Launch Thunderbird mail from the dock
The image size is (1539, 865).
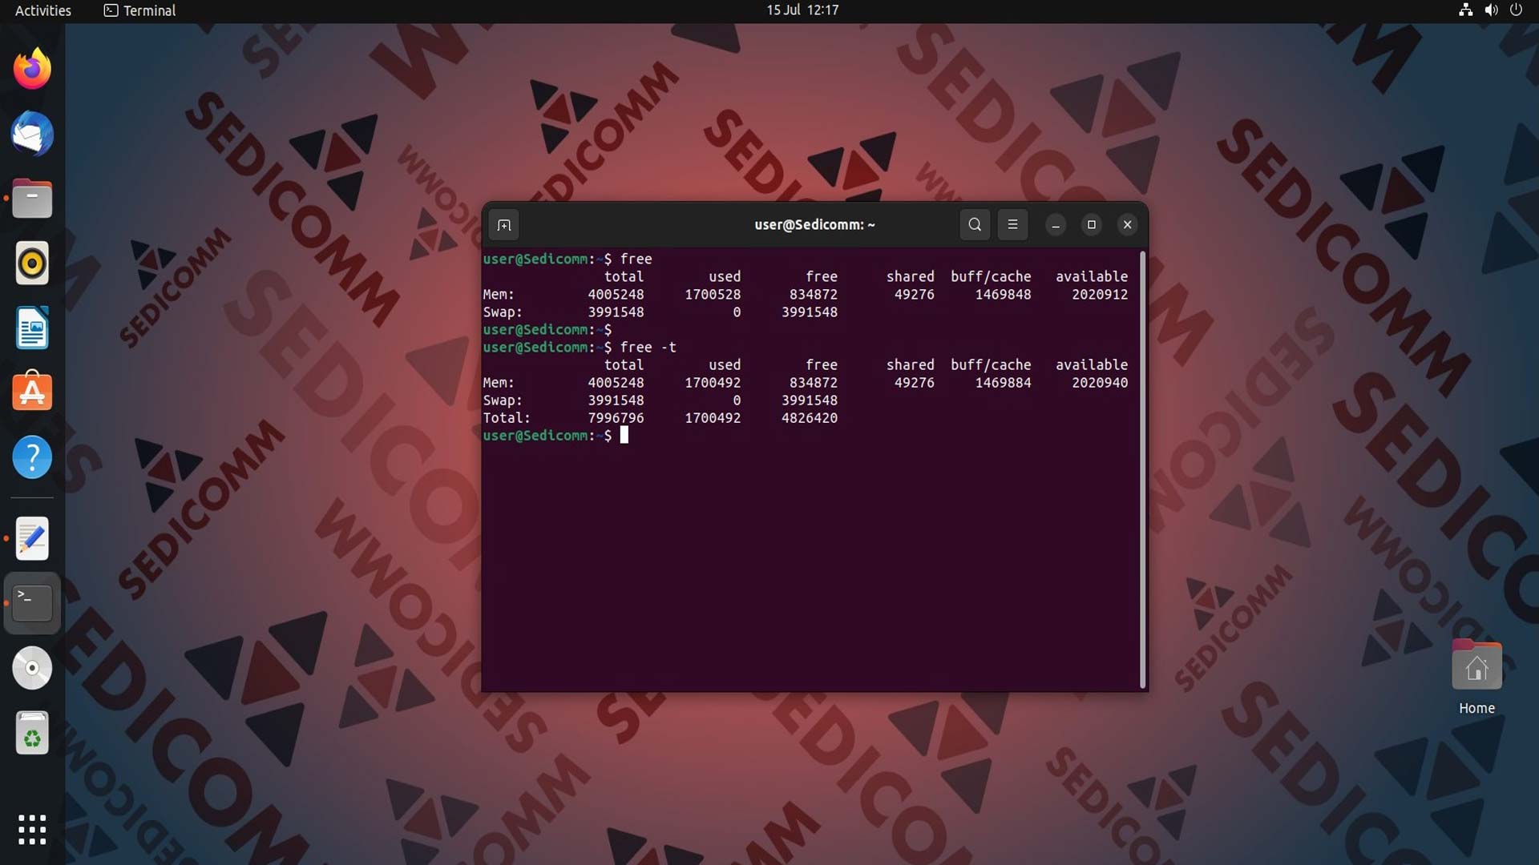[32, 134]
